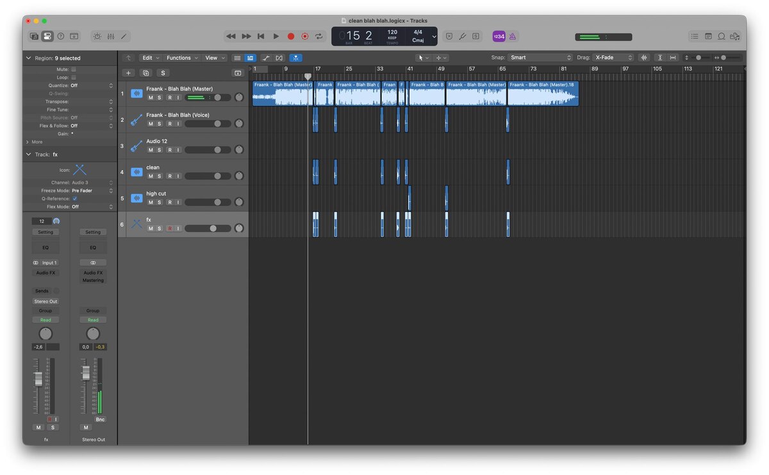Solo the high cut track
Screen dimensions: 769x475
[160, 202]
